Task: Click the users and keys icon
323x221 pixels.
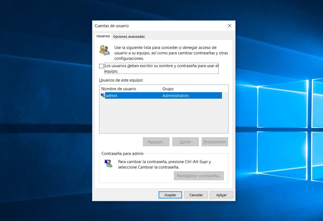Action: point(104,50)
